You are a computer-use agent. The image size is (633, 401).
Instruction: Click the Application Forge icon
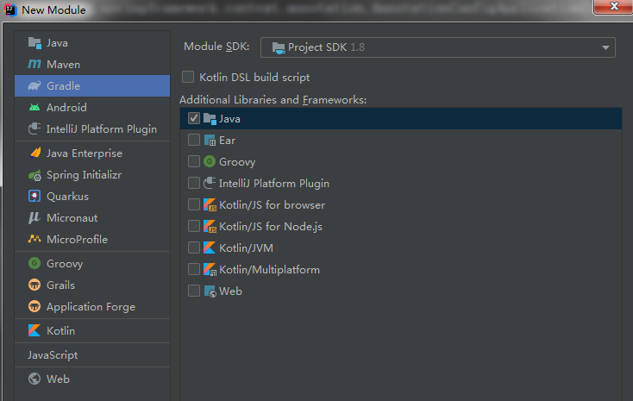34,306
